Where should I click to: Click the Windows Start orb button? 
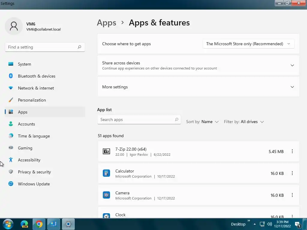pyautogui.click(x=8, y=224)
